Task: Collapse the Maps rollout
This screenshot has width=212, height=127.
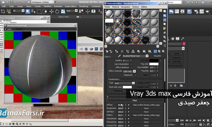Action: pyautogui.click(x=135, y=101)
